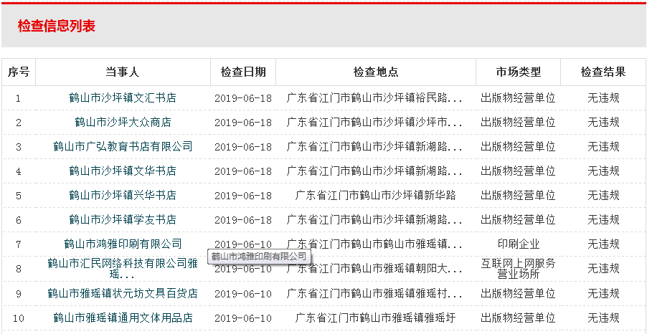Click the 序号 column header

pos(19,72)
